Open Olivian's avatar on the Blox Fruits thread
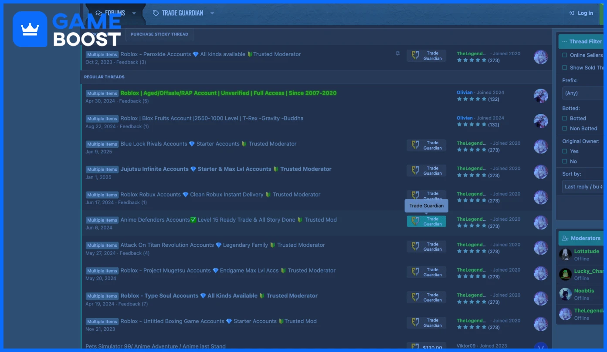Image resolution: width=607 pixels, height=352 pixels. [x=541, y=121]
